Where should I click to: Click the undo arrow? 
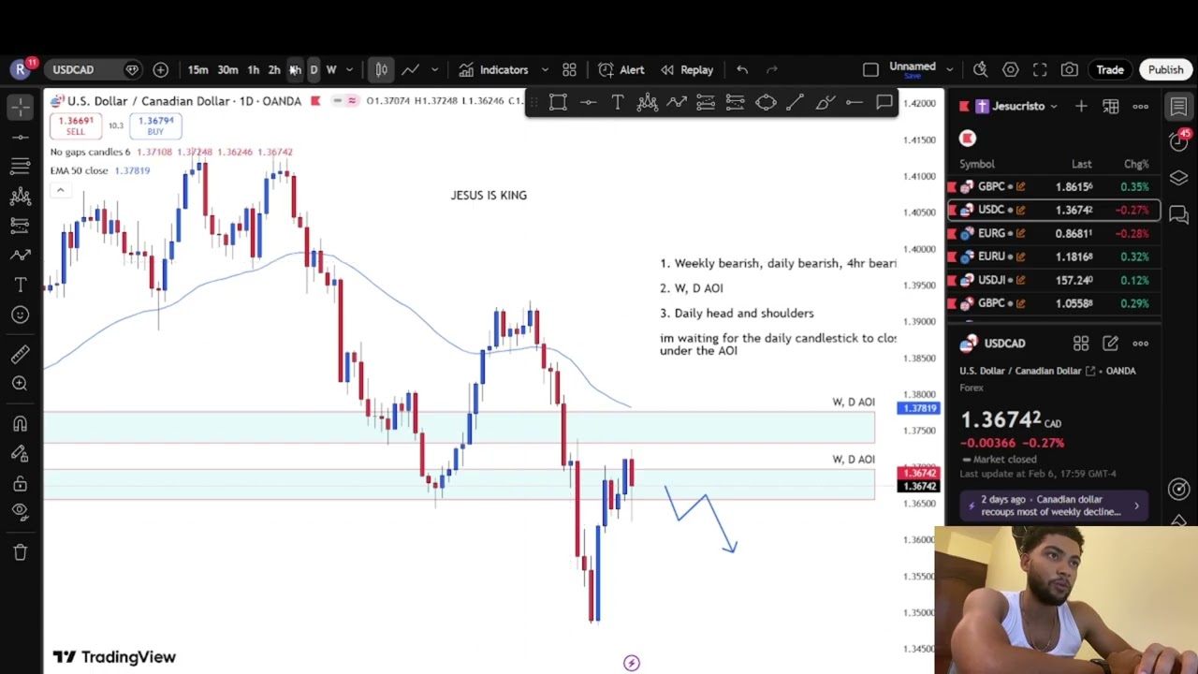point(742,69)
